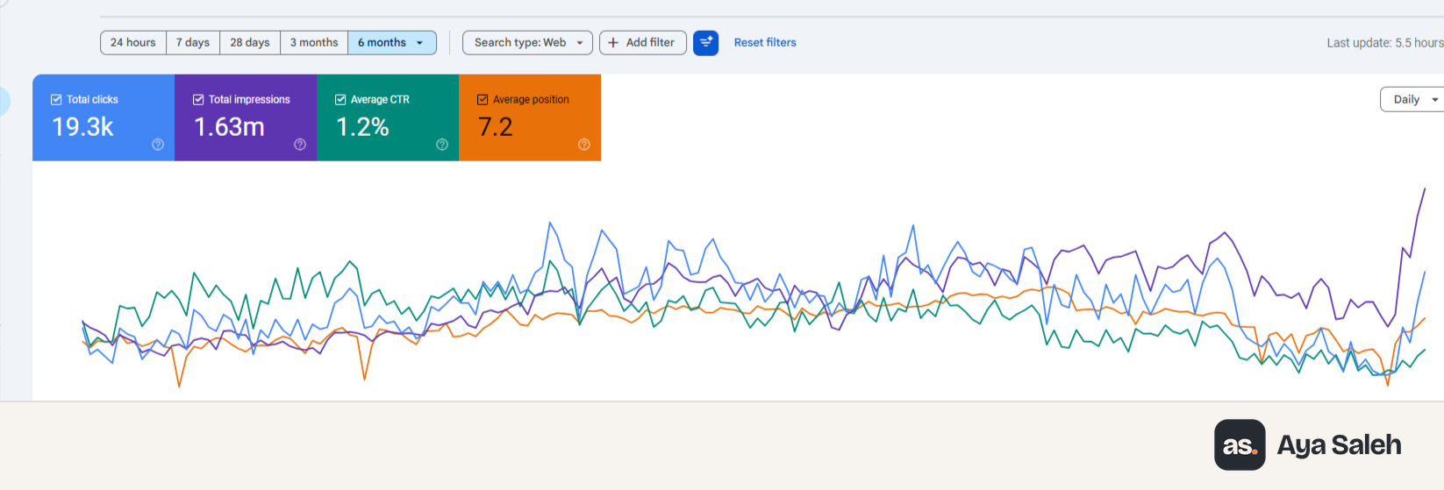The width and height of the screenshot is (1444, 490).
Task: Open the Daily granularity dropdown
Action: [x=1413, y=99]
